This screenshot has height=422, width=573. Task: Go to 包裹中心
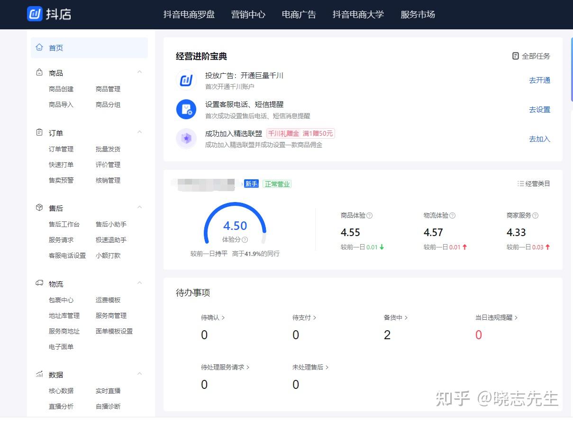(x=61, y=300)
